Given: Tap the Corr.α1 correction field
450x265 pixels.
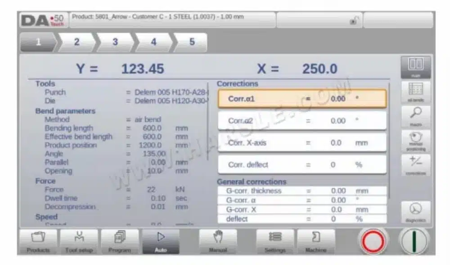Looking at the screenshot, I should coord(302,99).
